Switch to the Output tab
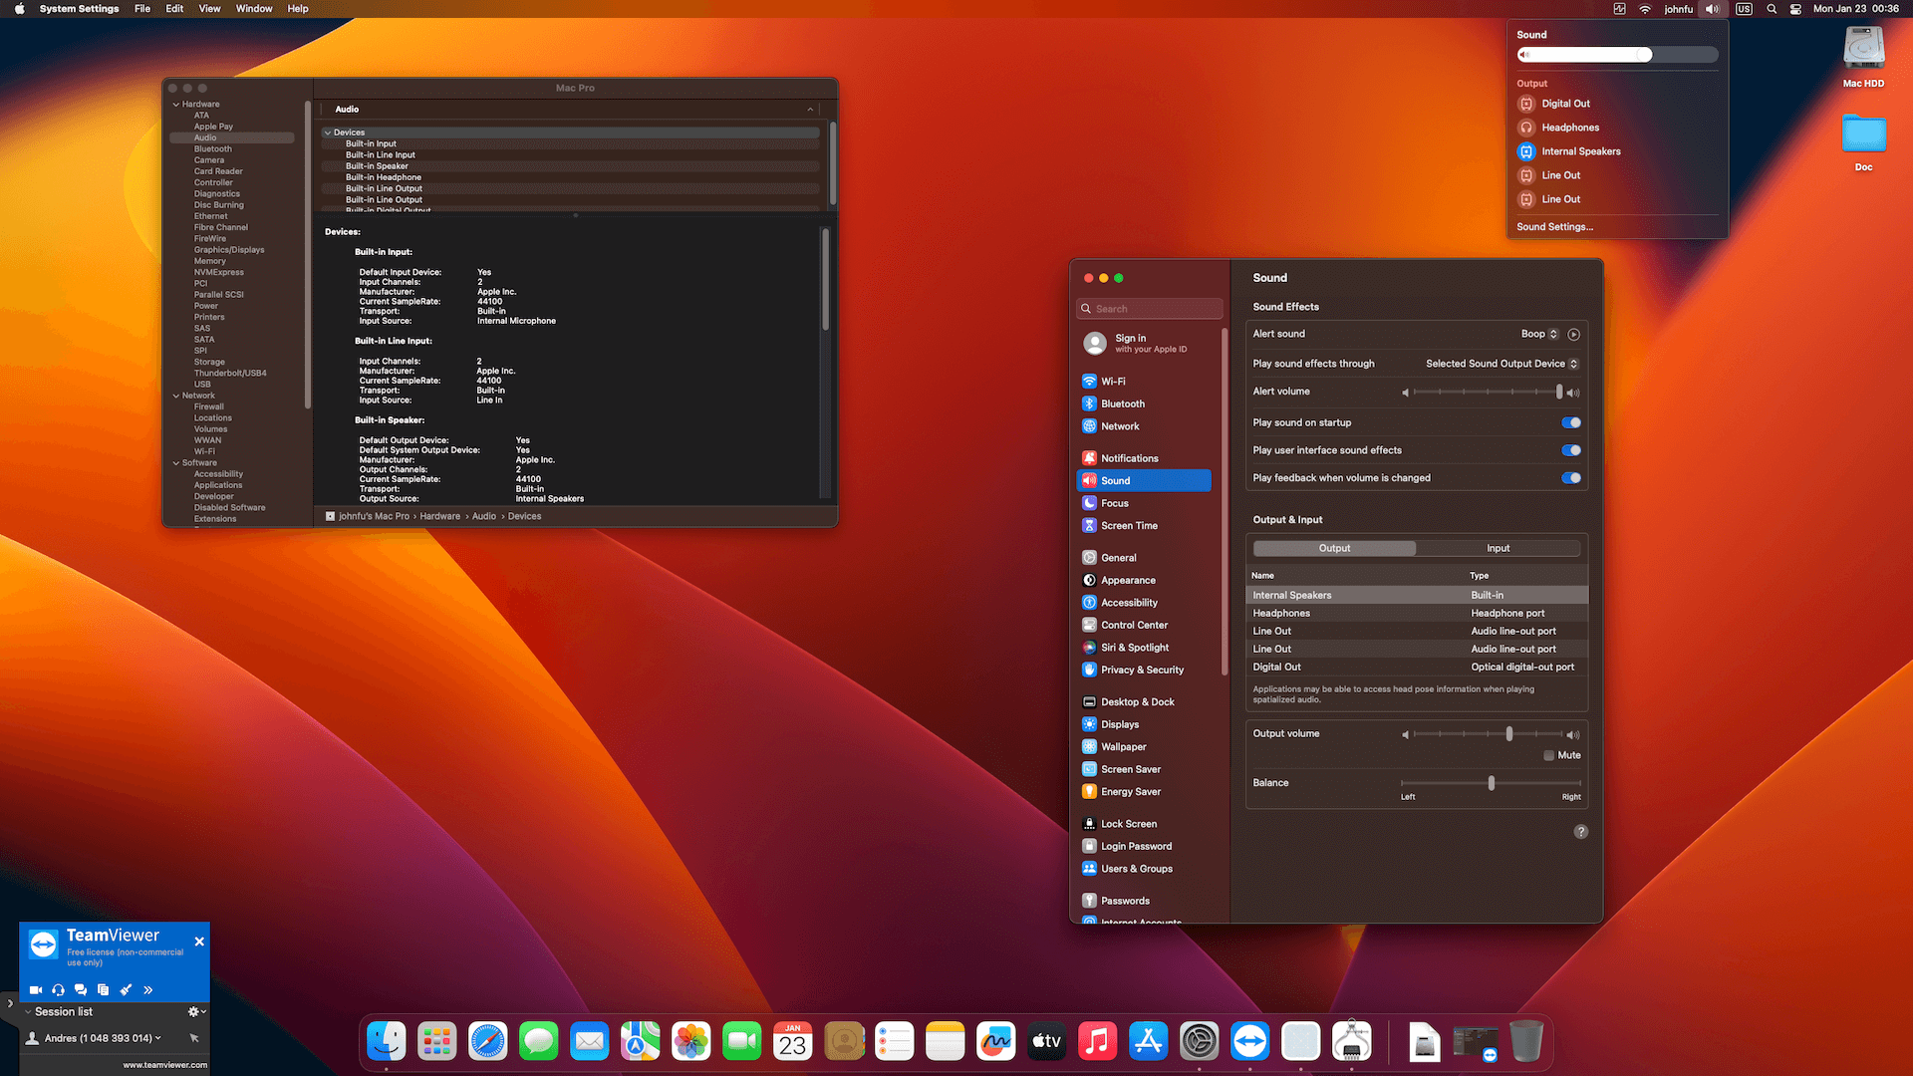1913x1076 pixels. pyautogui.click(x=1334, y=549)
